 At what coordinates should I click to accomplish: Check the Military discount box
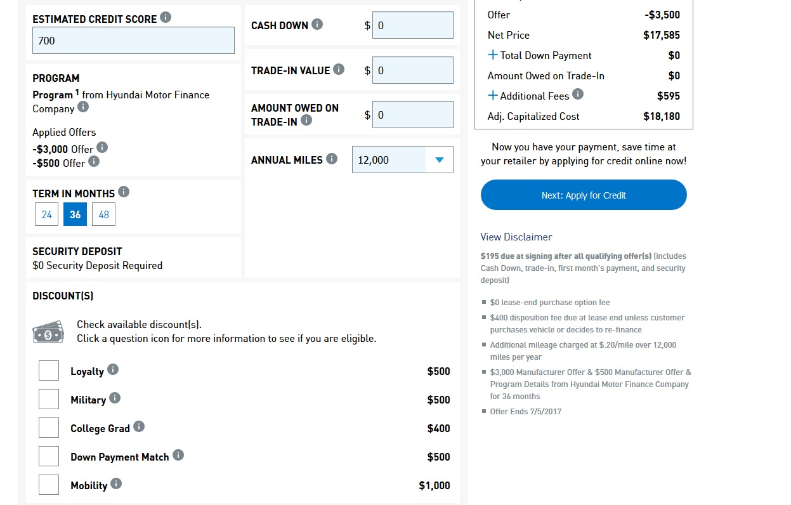click(49, 399)
